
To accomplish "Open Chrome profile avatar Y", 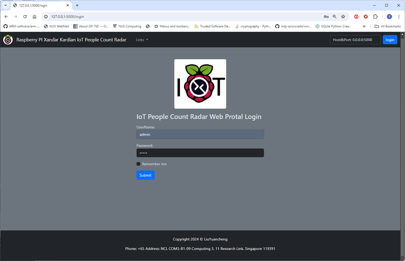I will 389,17.
